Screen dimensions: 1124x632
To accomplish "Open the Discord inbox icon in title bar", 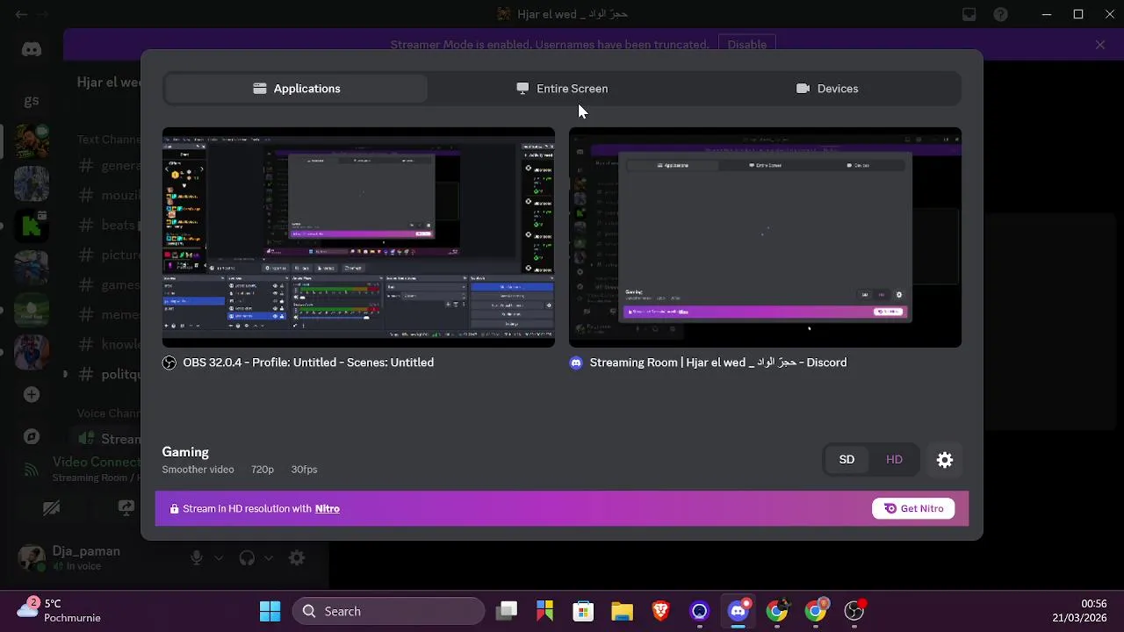I will [x=969, y=14].
